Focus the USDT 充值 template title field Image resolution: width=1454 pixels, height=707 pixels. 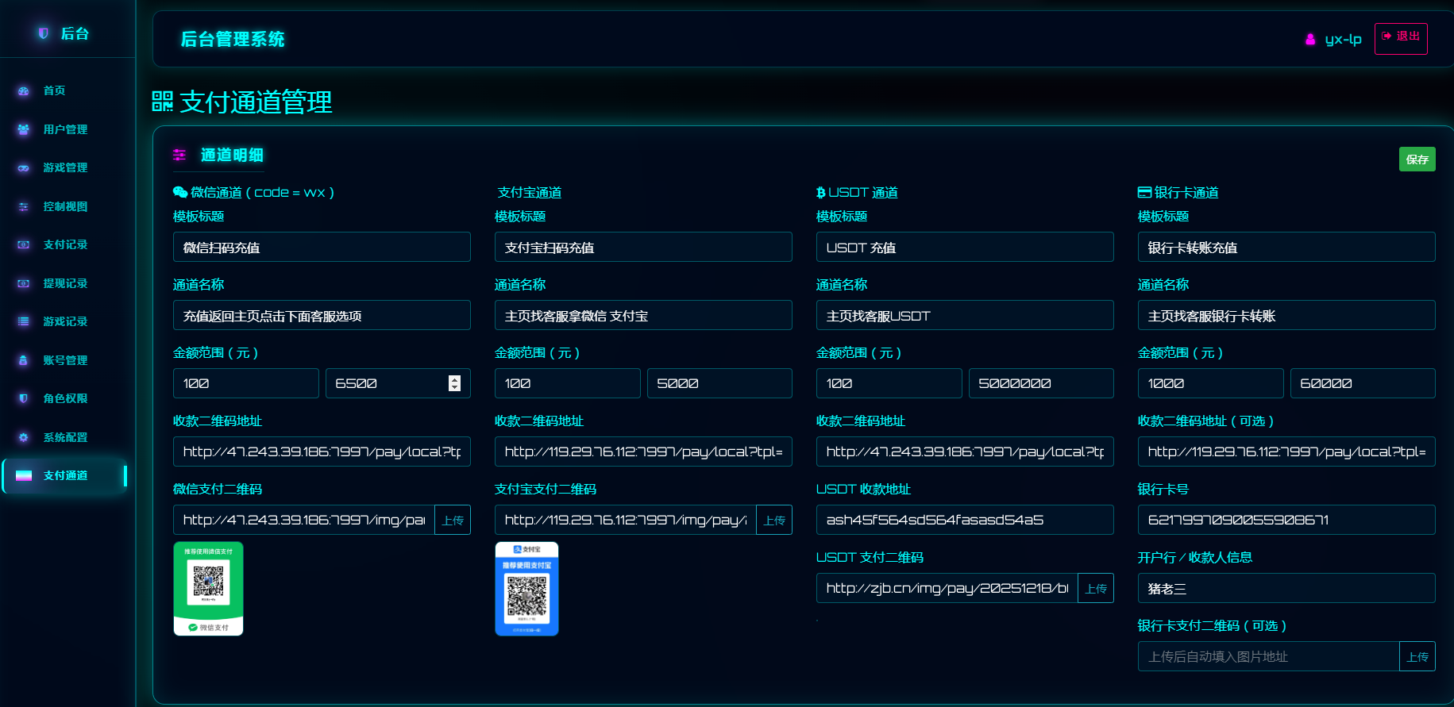coord(965,247)
